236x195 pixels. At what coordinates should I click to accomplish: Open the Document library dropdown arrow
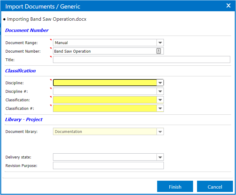pyautogui.click(x=160, y=132)
